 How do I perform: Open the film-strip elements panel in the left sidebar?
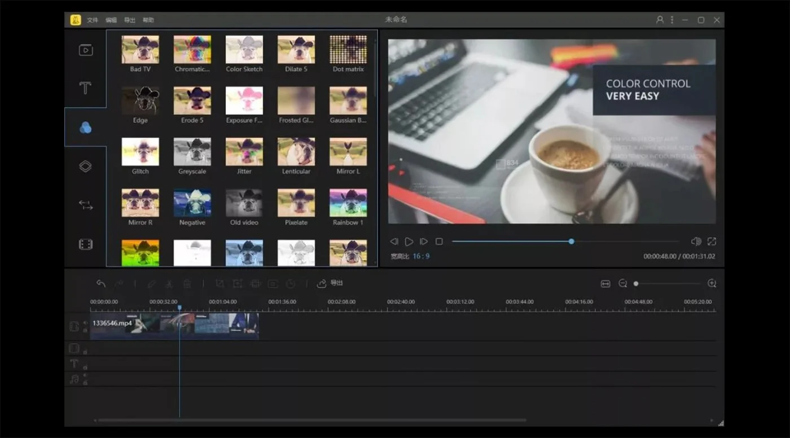[85, 244]
